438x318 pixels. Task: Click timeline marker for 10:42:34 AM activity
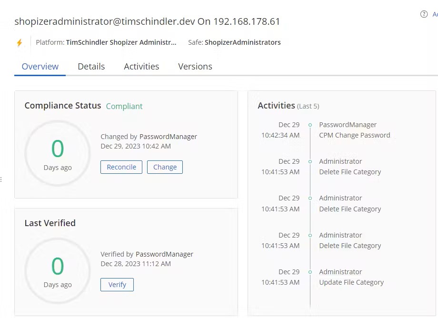(310, 125)
